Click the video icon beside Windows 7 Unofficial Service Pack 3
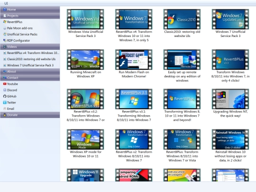 tap(5, 65)
